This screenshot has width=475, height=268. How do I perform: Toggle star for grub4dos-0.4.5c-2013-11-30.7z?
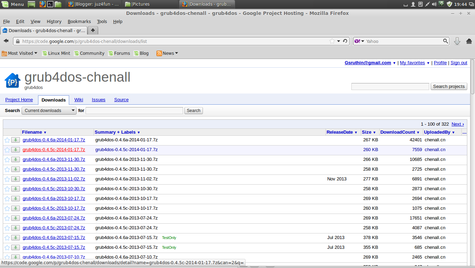click(x=7, y=169)
